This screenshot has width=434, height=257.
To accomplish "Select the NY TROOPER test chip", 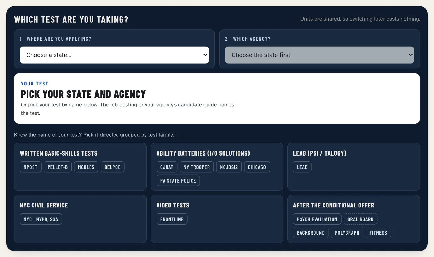I will (x=197, y=167).
